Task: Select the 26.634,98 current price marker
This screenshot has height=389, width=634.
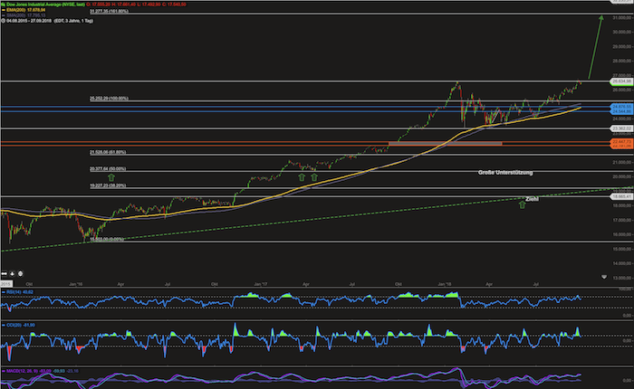Action: 621,81
